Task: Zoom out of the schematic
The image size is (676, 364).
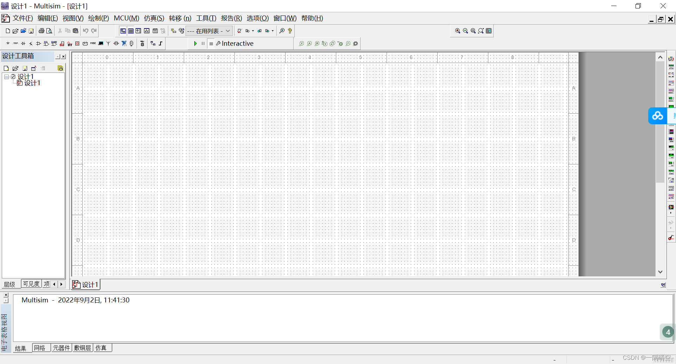Action: pyautogui.click(x=465, y=31)
